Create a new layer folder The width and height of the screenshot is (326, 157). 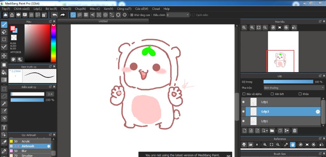pos(272,131)
